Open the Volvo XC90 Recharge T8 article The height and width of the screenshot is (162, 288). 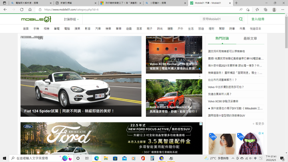pyautogui.click(x=174, y=55)
